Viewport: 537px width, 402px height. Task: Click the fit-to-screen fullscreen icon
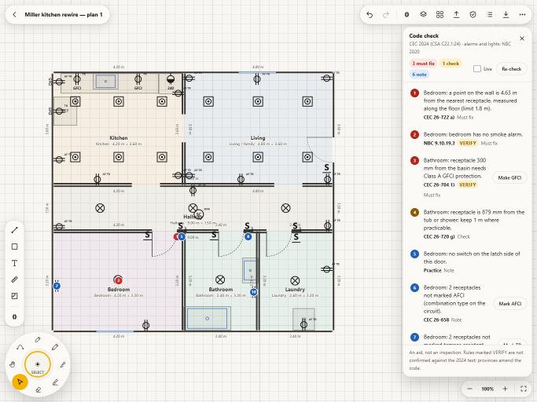coord(524,389)
